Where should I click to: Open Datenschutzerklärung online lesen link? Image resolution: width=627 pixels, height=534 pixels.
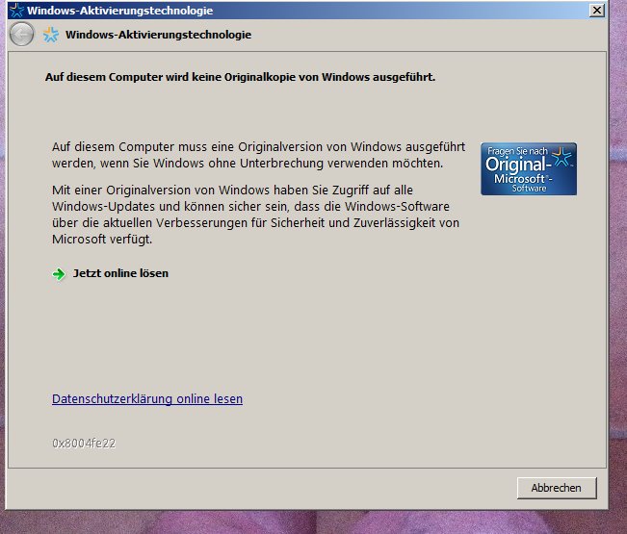(x=147, y=399)
